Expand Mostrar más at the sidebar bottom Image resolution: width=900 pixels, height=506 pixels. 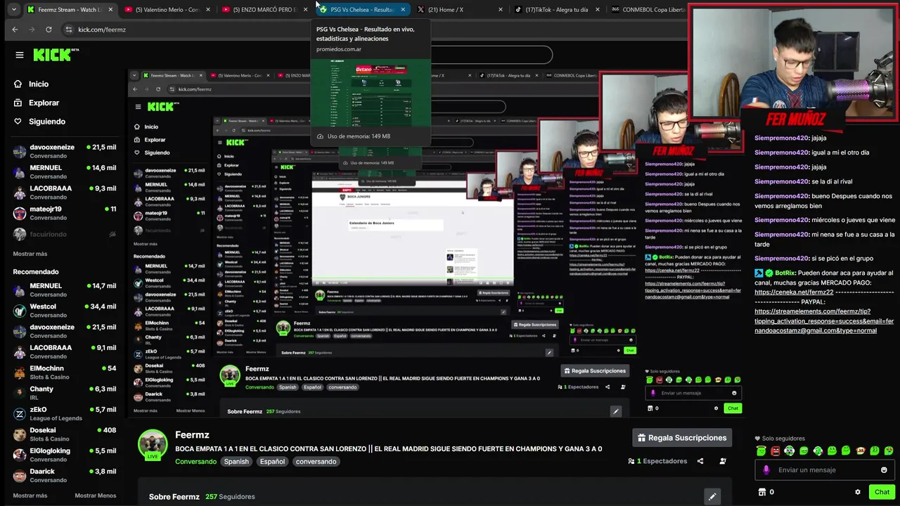[30, 495]
